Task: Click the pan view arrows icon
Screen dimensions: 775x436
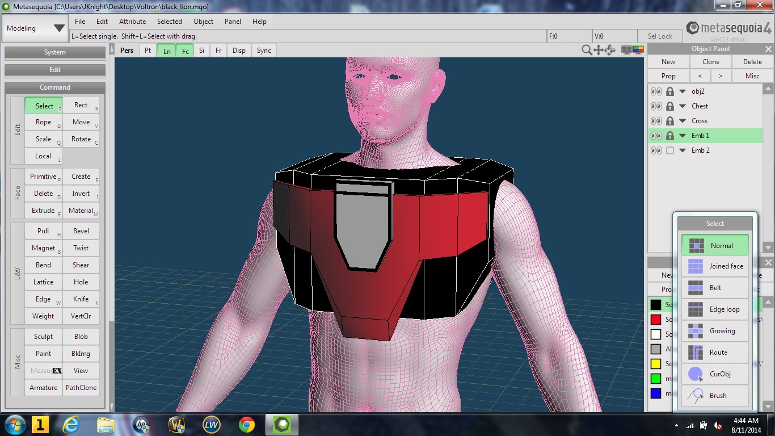Action: (598, 50)
